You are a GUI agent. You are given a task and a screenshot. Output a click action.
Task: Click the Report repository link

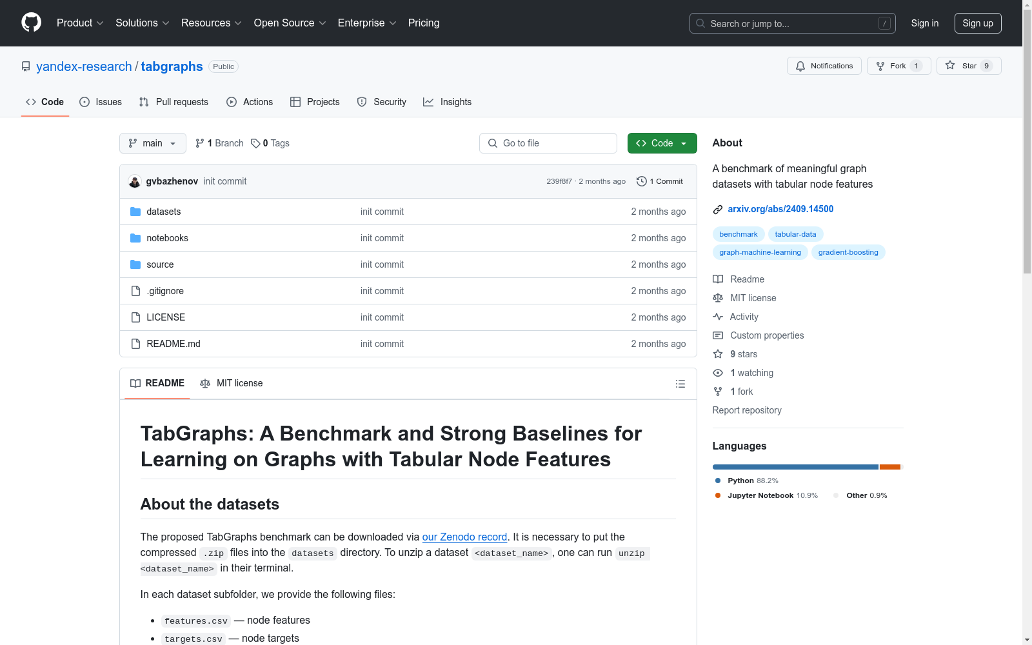pyautogui.click(x=747, y=410)
